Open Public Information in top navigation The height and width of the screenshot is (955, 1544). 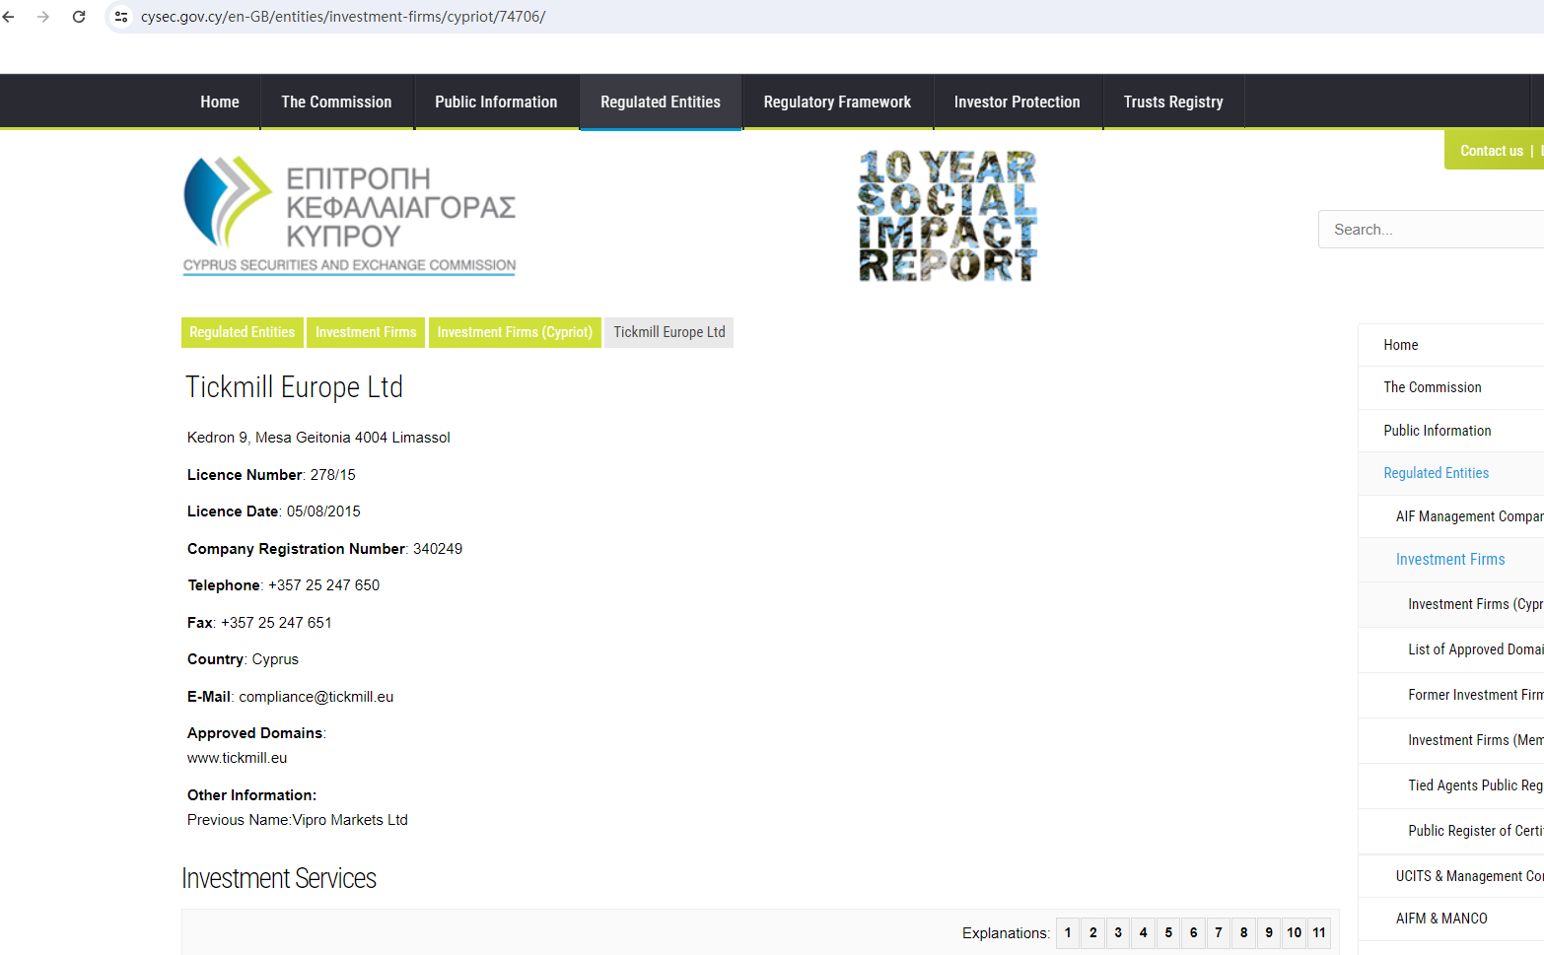point(496,102)
